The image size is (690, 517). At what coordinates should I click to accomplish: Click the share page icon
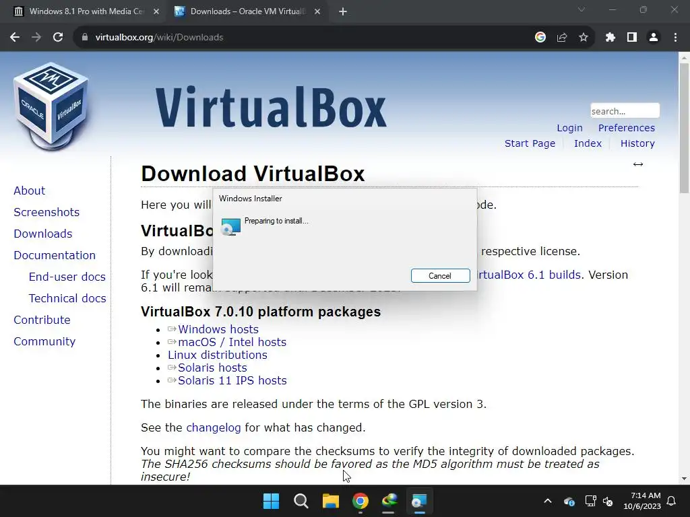[562, 38]
